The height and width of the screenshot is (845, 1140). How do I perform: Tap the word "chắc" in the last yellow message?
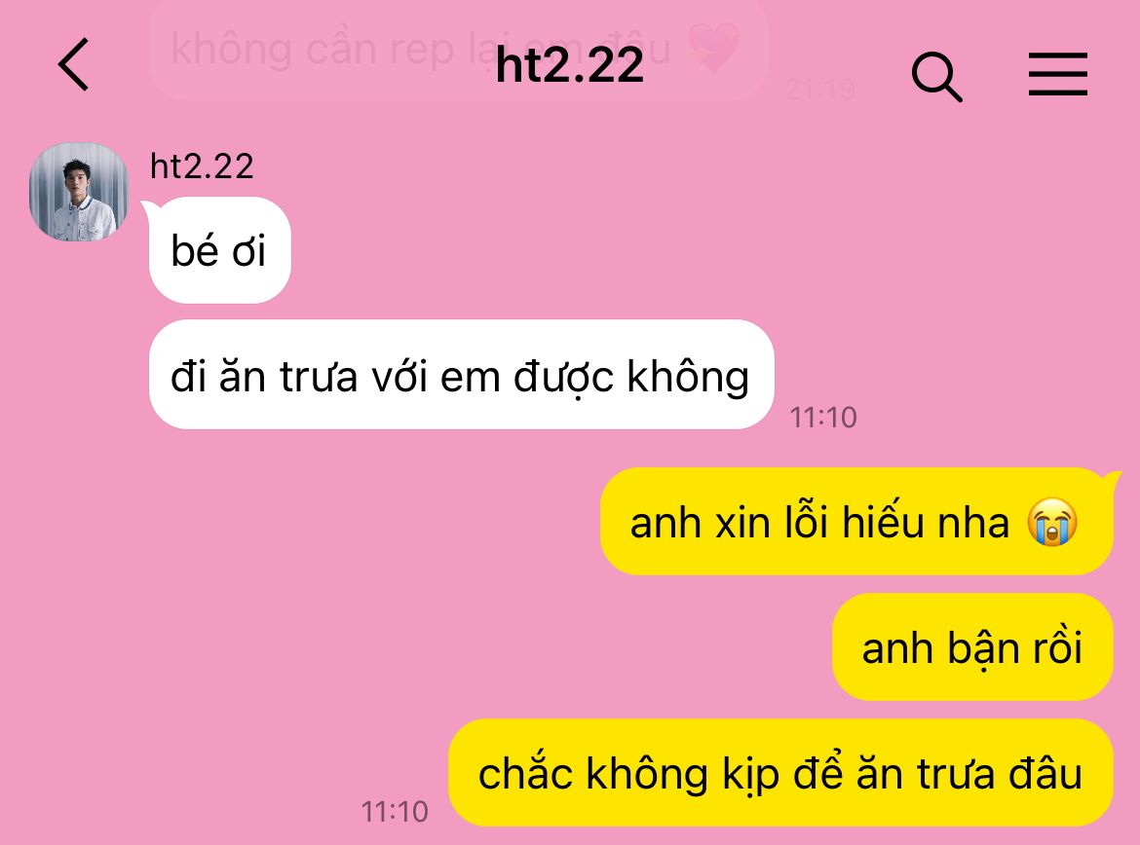pyautogui.click(x=525, y=773)
